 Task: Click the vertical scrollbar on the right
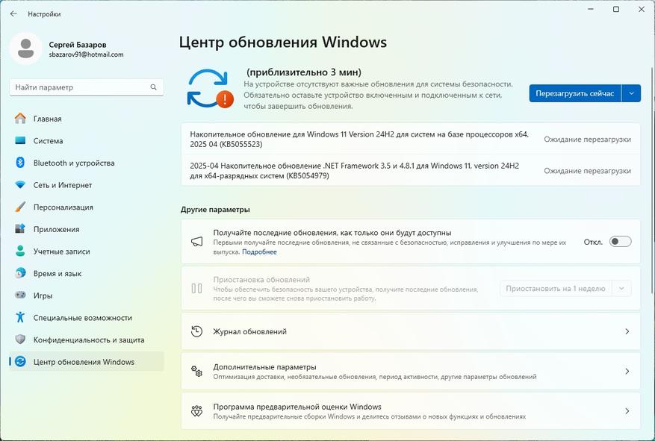click(x=653, y=179)
